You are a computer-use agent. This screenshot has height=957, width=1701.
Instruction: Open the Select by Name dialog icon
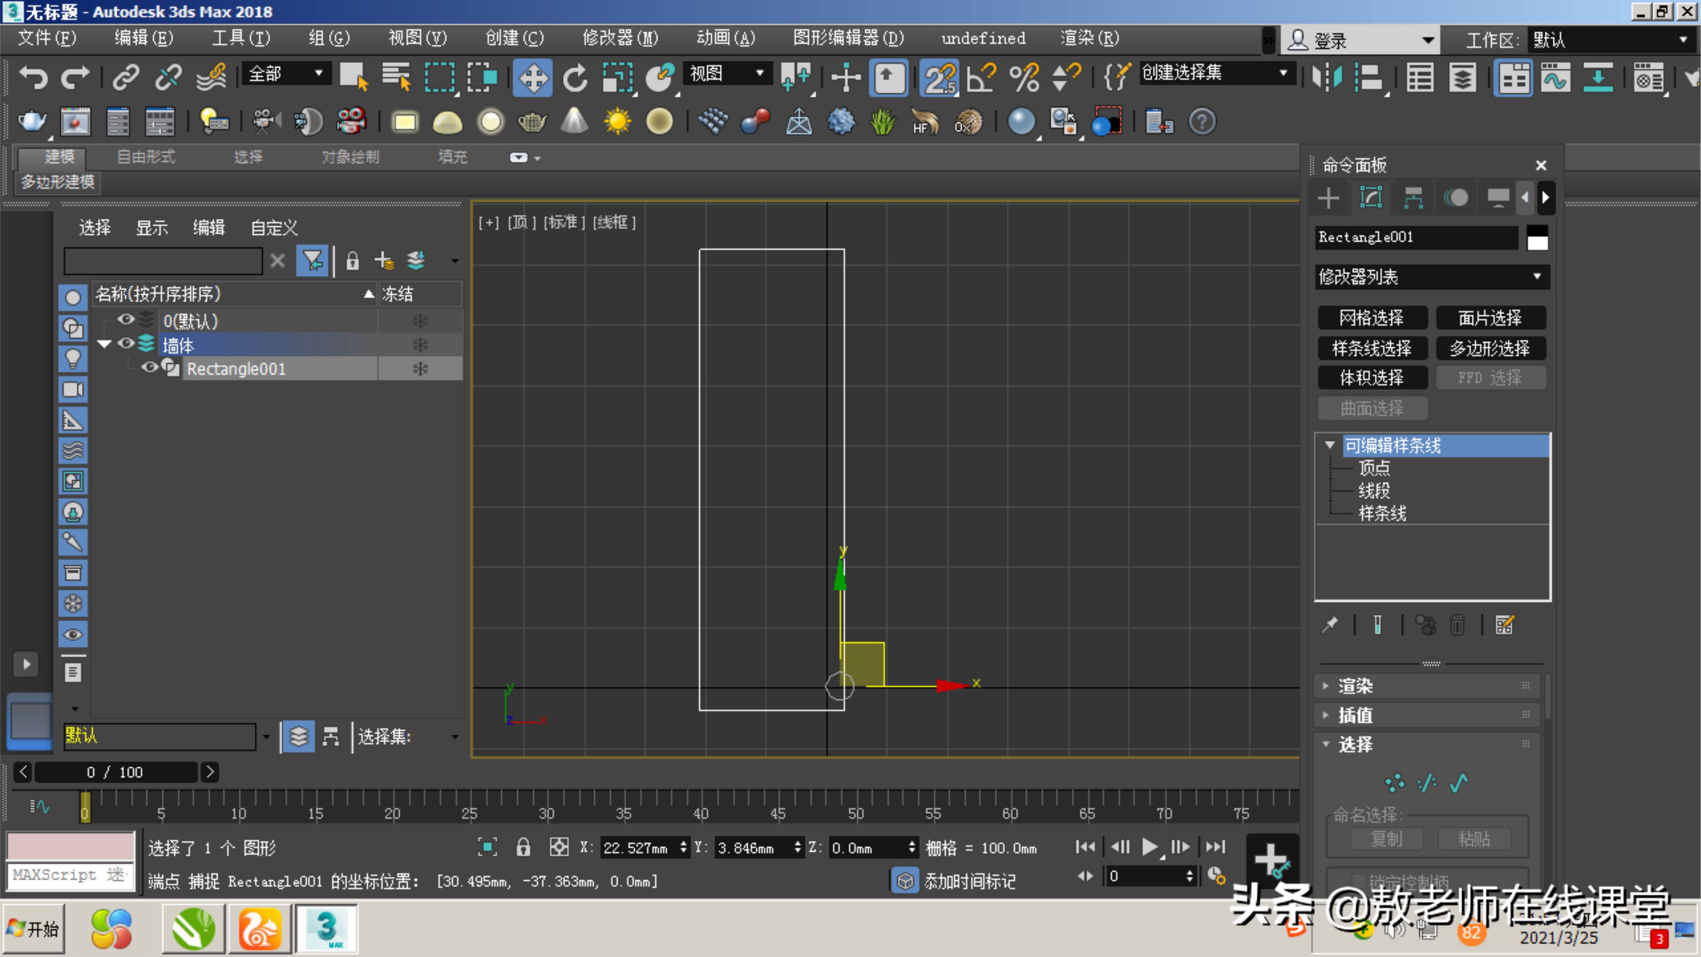395,77
